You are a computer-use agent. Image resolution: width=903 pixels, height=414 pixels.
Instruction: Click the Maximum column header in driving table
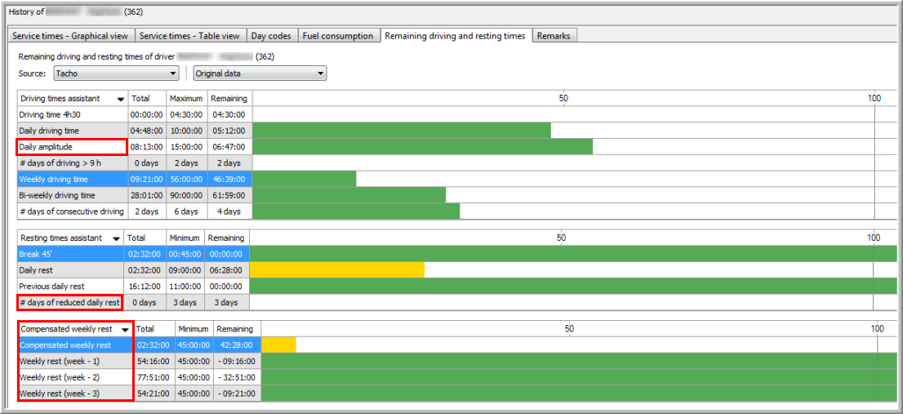(185, 99)
